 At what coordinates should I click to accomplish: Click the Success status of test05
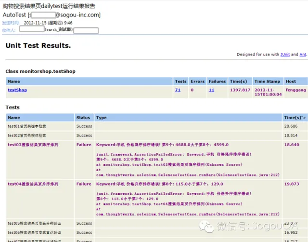84,223
